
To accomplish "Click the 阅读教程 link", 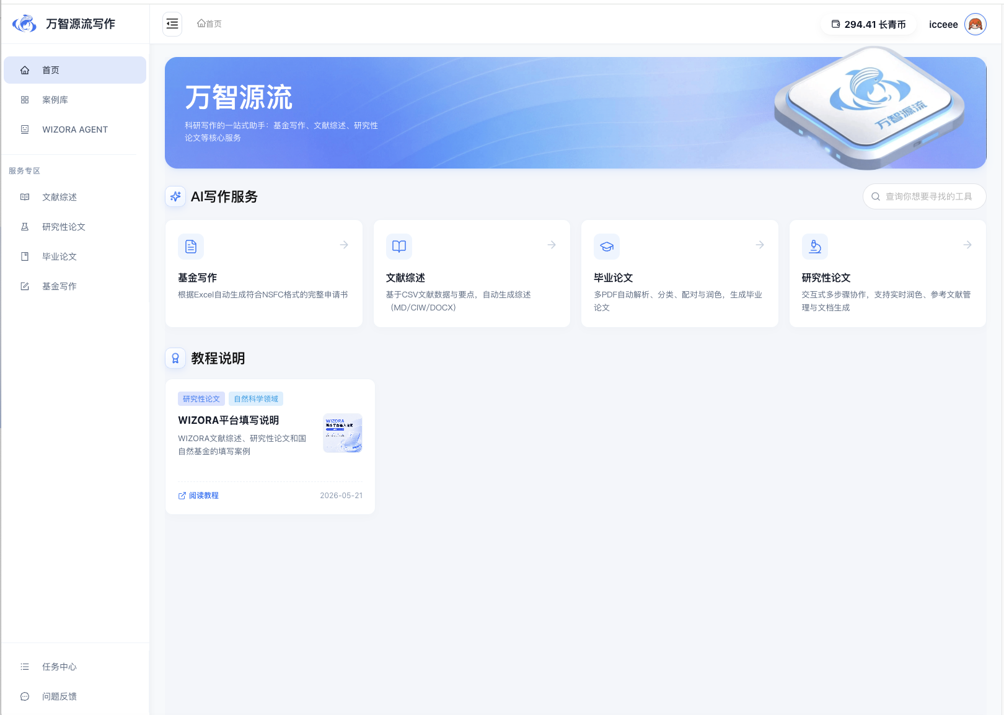I will (x=198, y=496).
